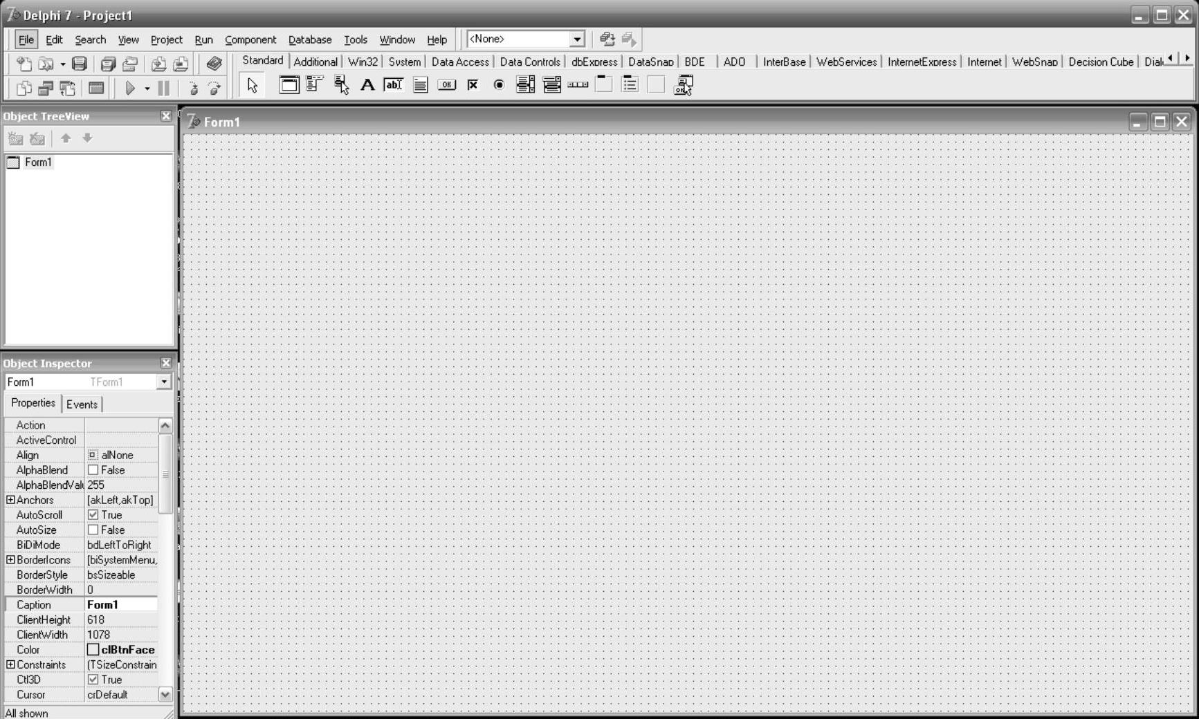1199x719 pixels.
Task: Select the Frames component icon
Action: [289, 85]
